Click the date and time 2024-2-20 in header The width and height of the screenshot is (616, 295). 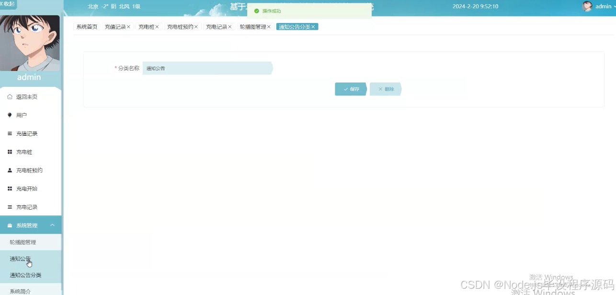475,7
